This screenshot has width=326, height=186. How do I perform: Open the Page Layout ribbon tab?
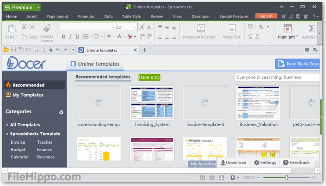coord(57,17)
